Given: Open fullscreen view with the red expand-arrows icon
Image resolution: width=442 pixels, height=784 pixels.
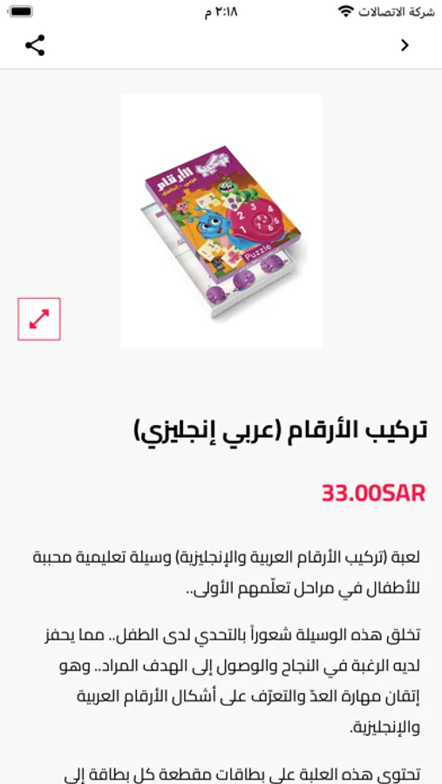Looking at the screenshot, I should coord(39,319).
